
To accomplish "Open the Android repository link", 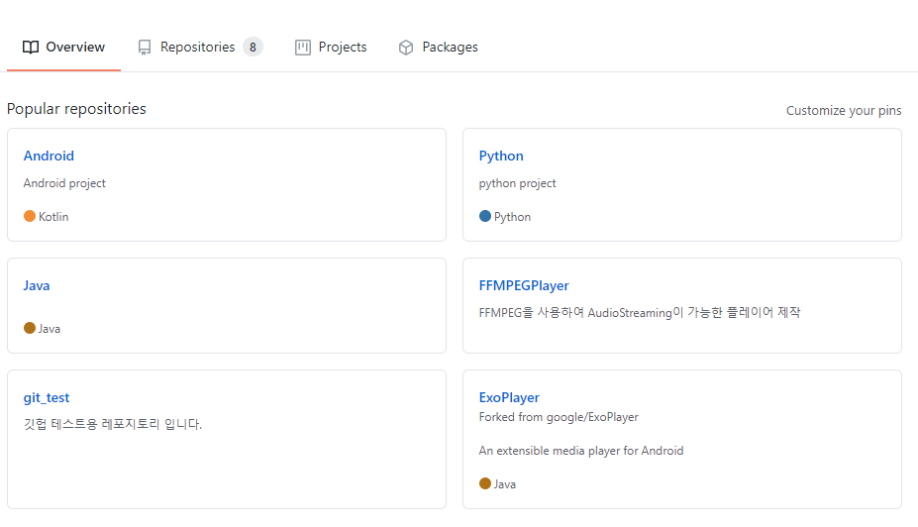I will pyautogui.click(x=49, y=156).
